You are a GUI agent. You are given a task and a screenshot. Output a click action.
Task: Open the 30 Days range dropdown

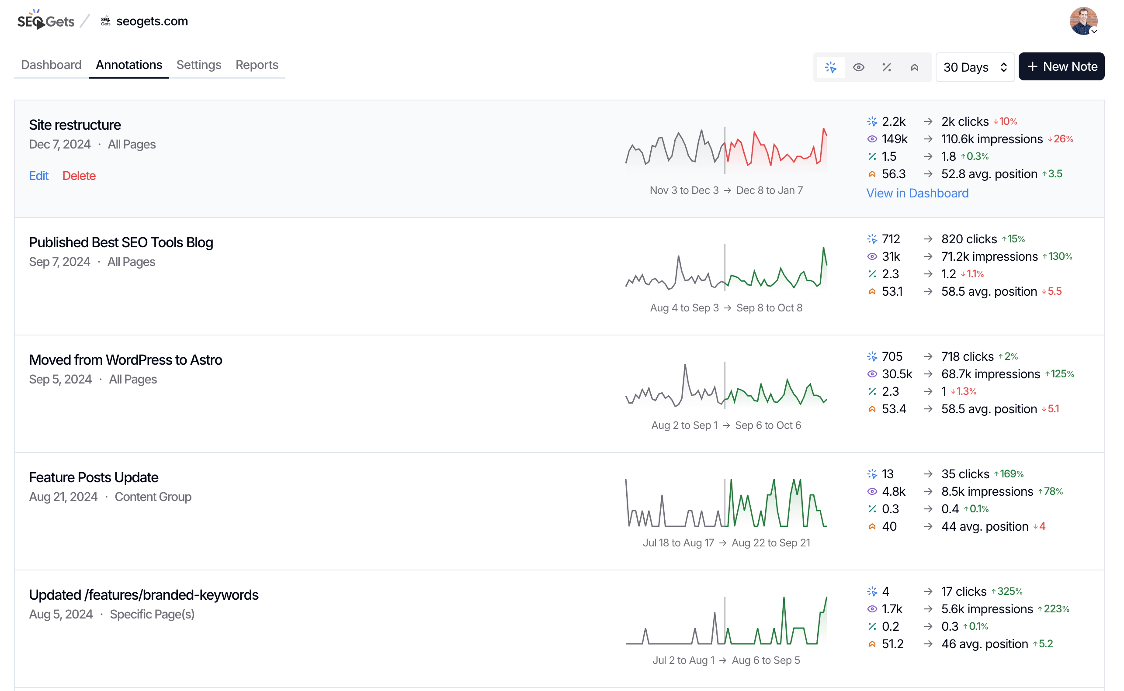pyautogui.click(x=975, y=67)
